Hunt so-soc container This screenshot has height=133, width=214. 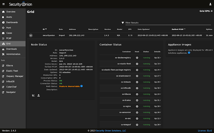(x=137, y=119)
